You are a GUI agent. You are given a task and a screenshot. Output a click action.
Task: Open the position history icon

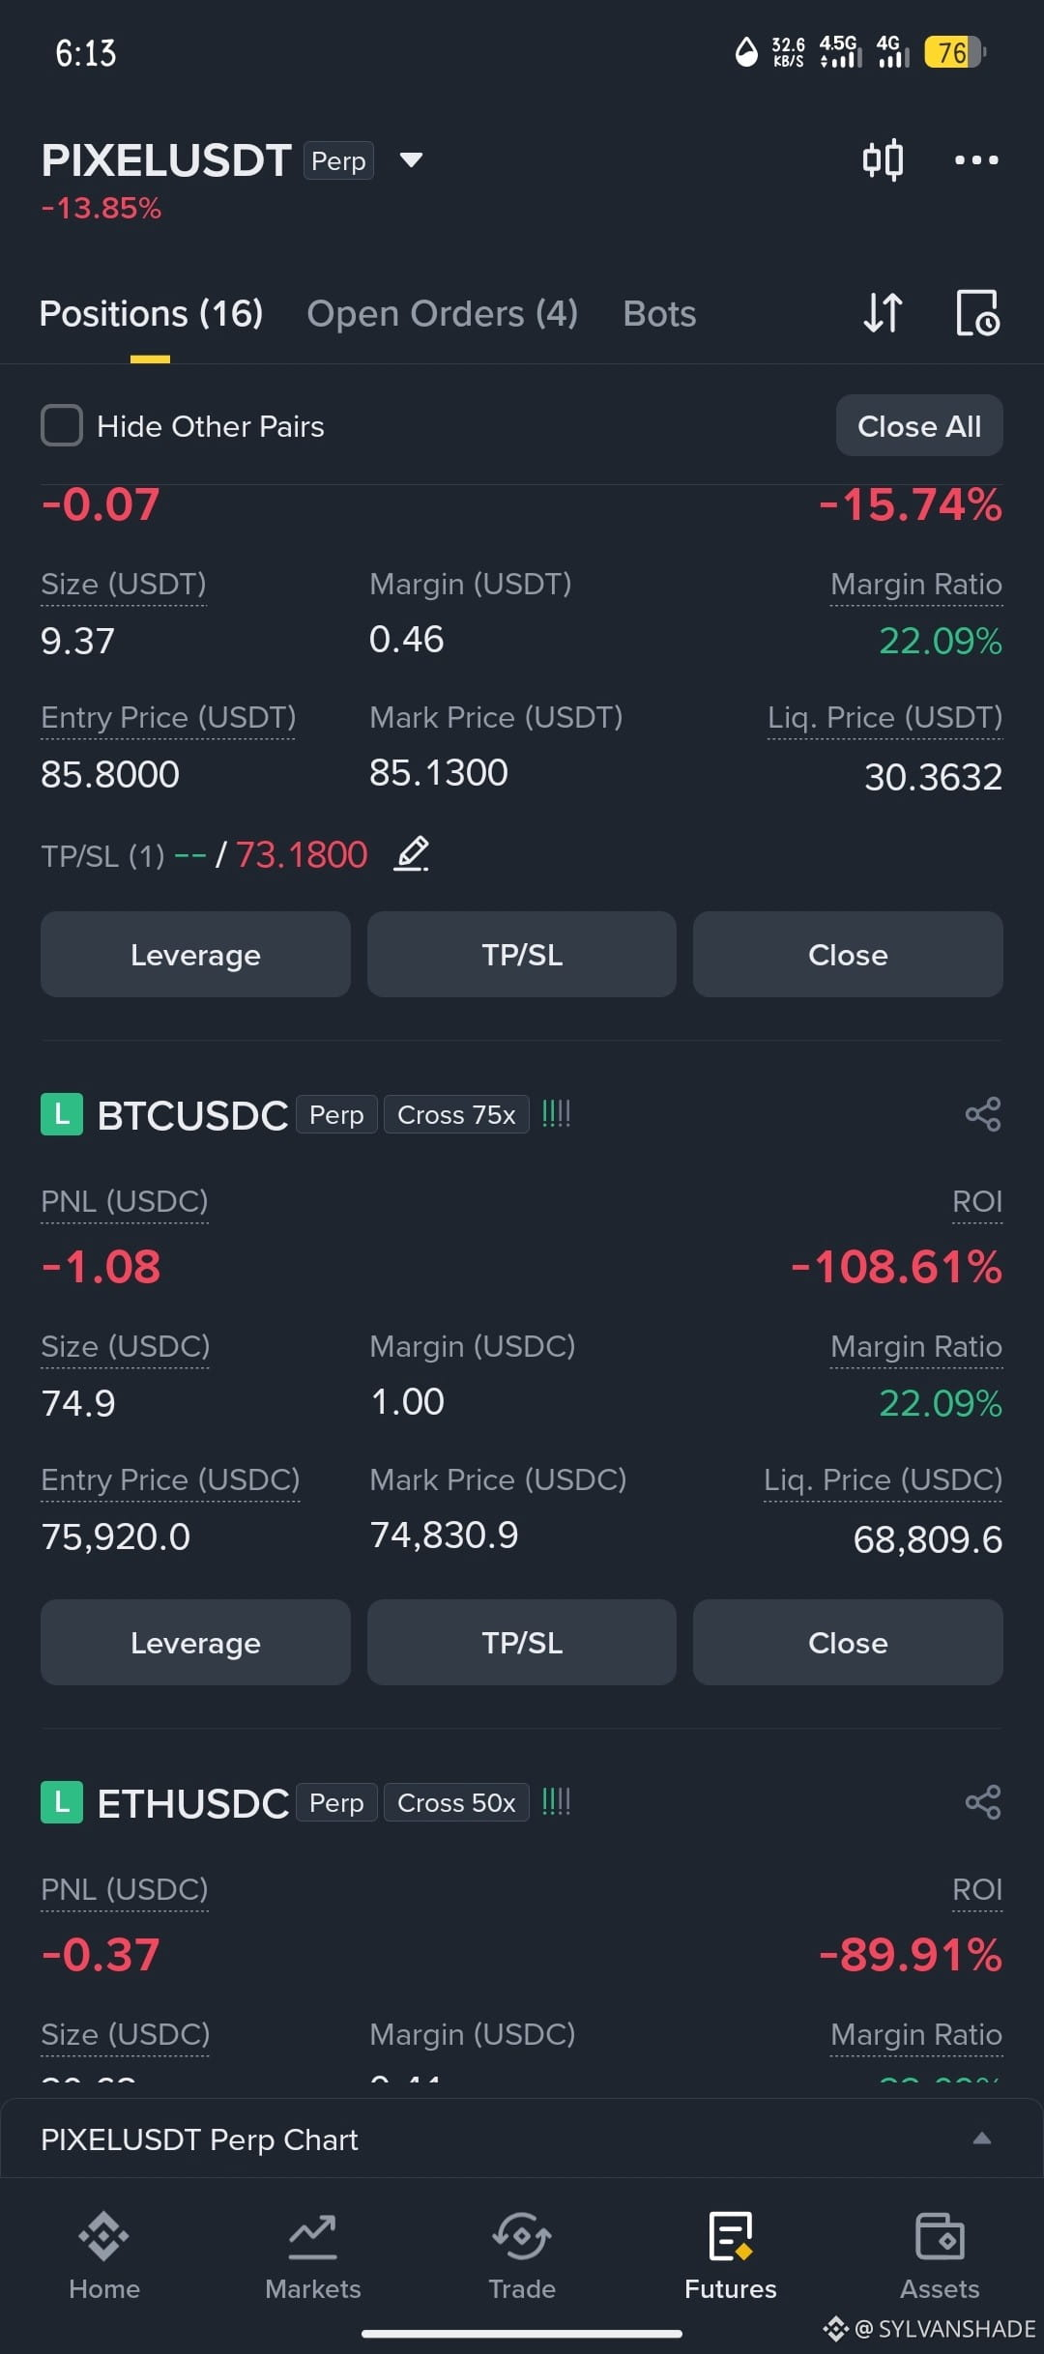pos(977,313)
